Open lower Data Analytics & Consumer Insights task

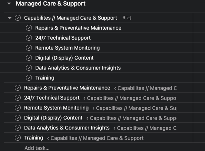point(67,128)
